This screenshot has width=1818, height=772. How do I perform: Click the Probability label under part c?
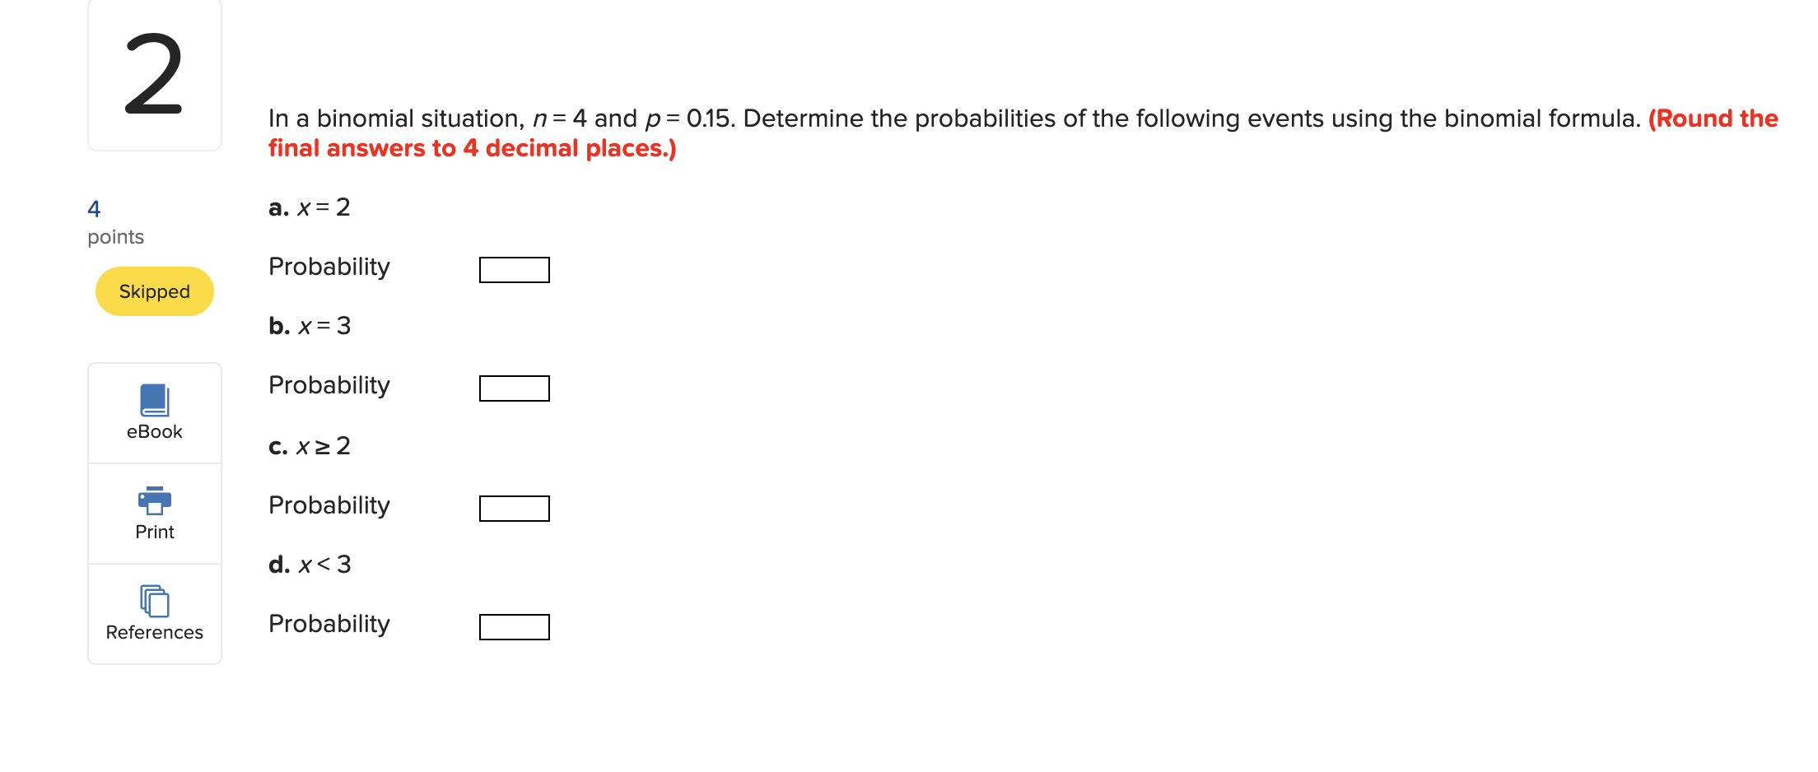[329, 505]
